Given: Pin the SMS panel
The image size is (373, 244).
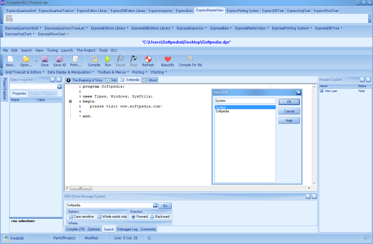Looking at the screenshot, I should [x=308, y=196].
